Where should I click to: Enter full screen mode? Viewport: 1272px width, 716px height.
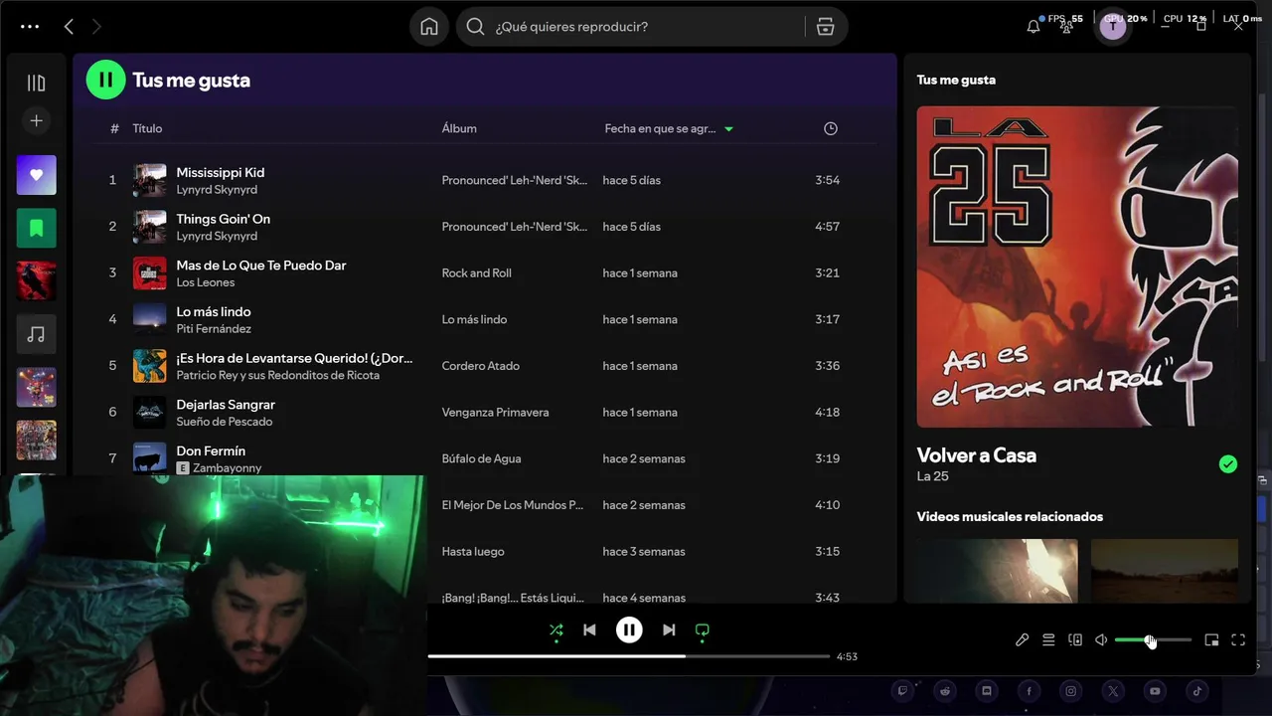[x=1238, y=639]
